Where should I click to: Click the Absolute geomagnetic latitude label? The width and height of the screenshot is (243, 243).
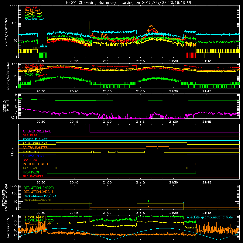click(x=210, y=217)
